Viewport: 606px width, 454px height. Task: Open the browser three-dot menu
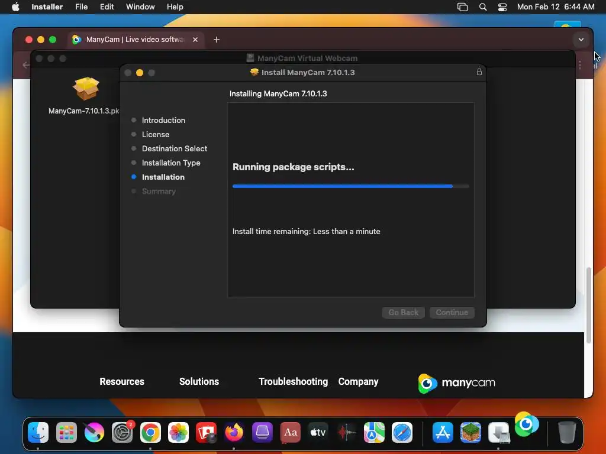click(x=580, y=65)
